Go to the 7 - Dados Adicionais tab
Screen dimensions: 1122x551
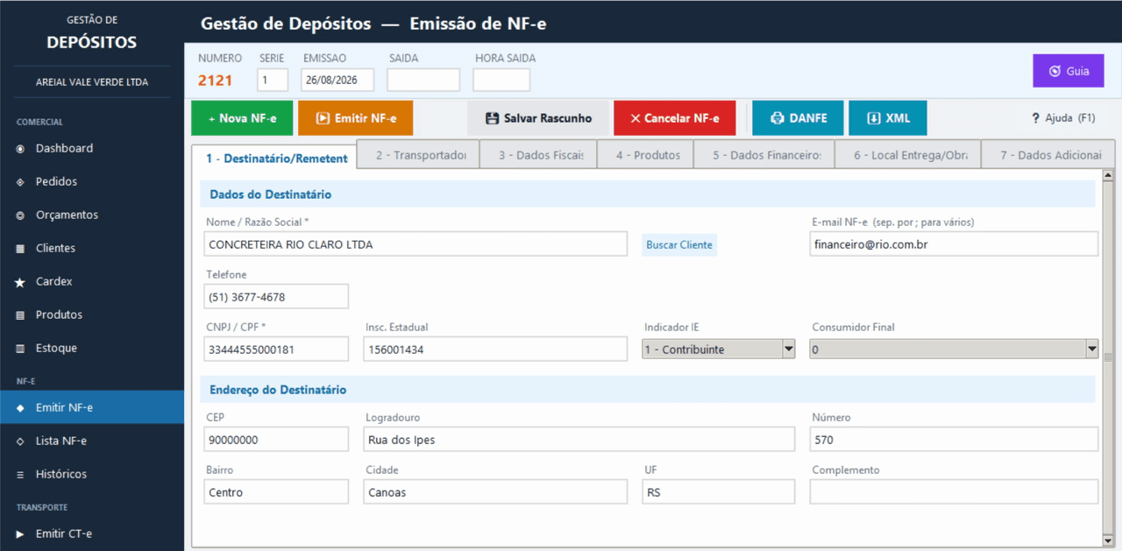pos(1048,154)
